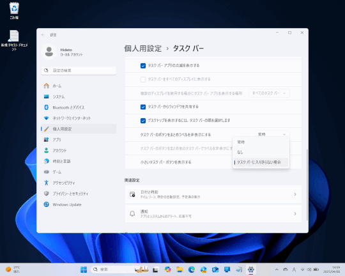Image resolution: width=345 pixels, height=276 pixels.
Task: Click the Settings gear taskbar icon
Action: (251, 270)
